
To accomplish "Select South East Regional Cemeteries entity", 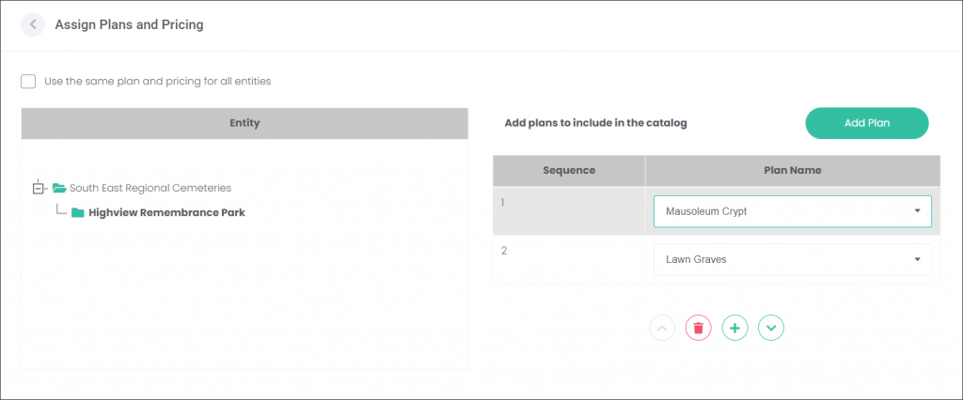I will pos(150,188).
